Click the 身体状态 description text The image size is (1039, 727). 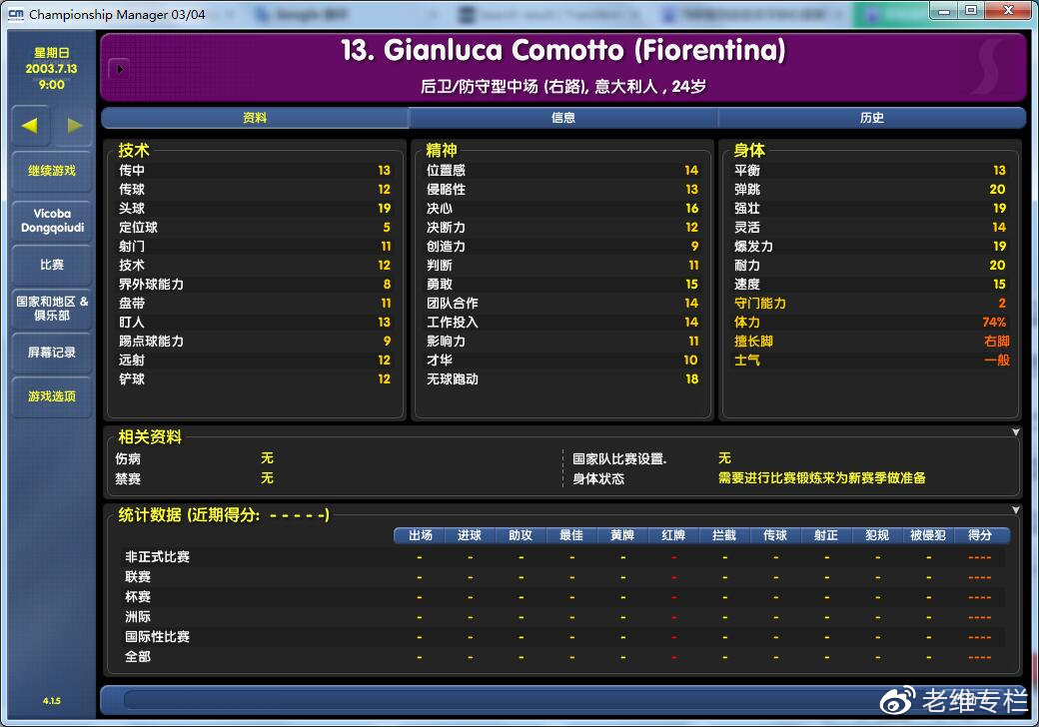(821, 478)
